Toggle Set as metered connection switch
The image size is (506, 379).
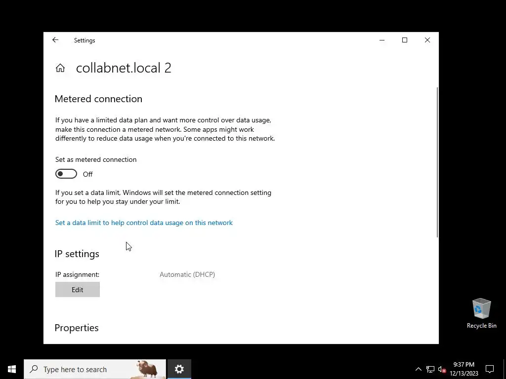coord(66,174)
